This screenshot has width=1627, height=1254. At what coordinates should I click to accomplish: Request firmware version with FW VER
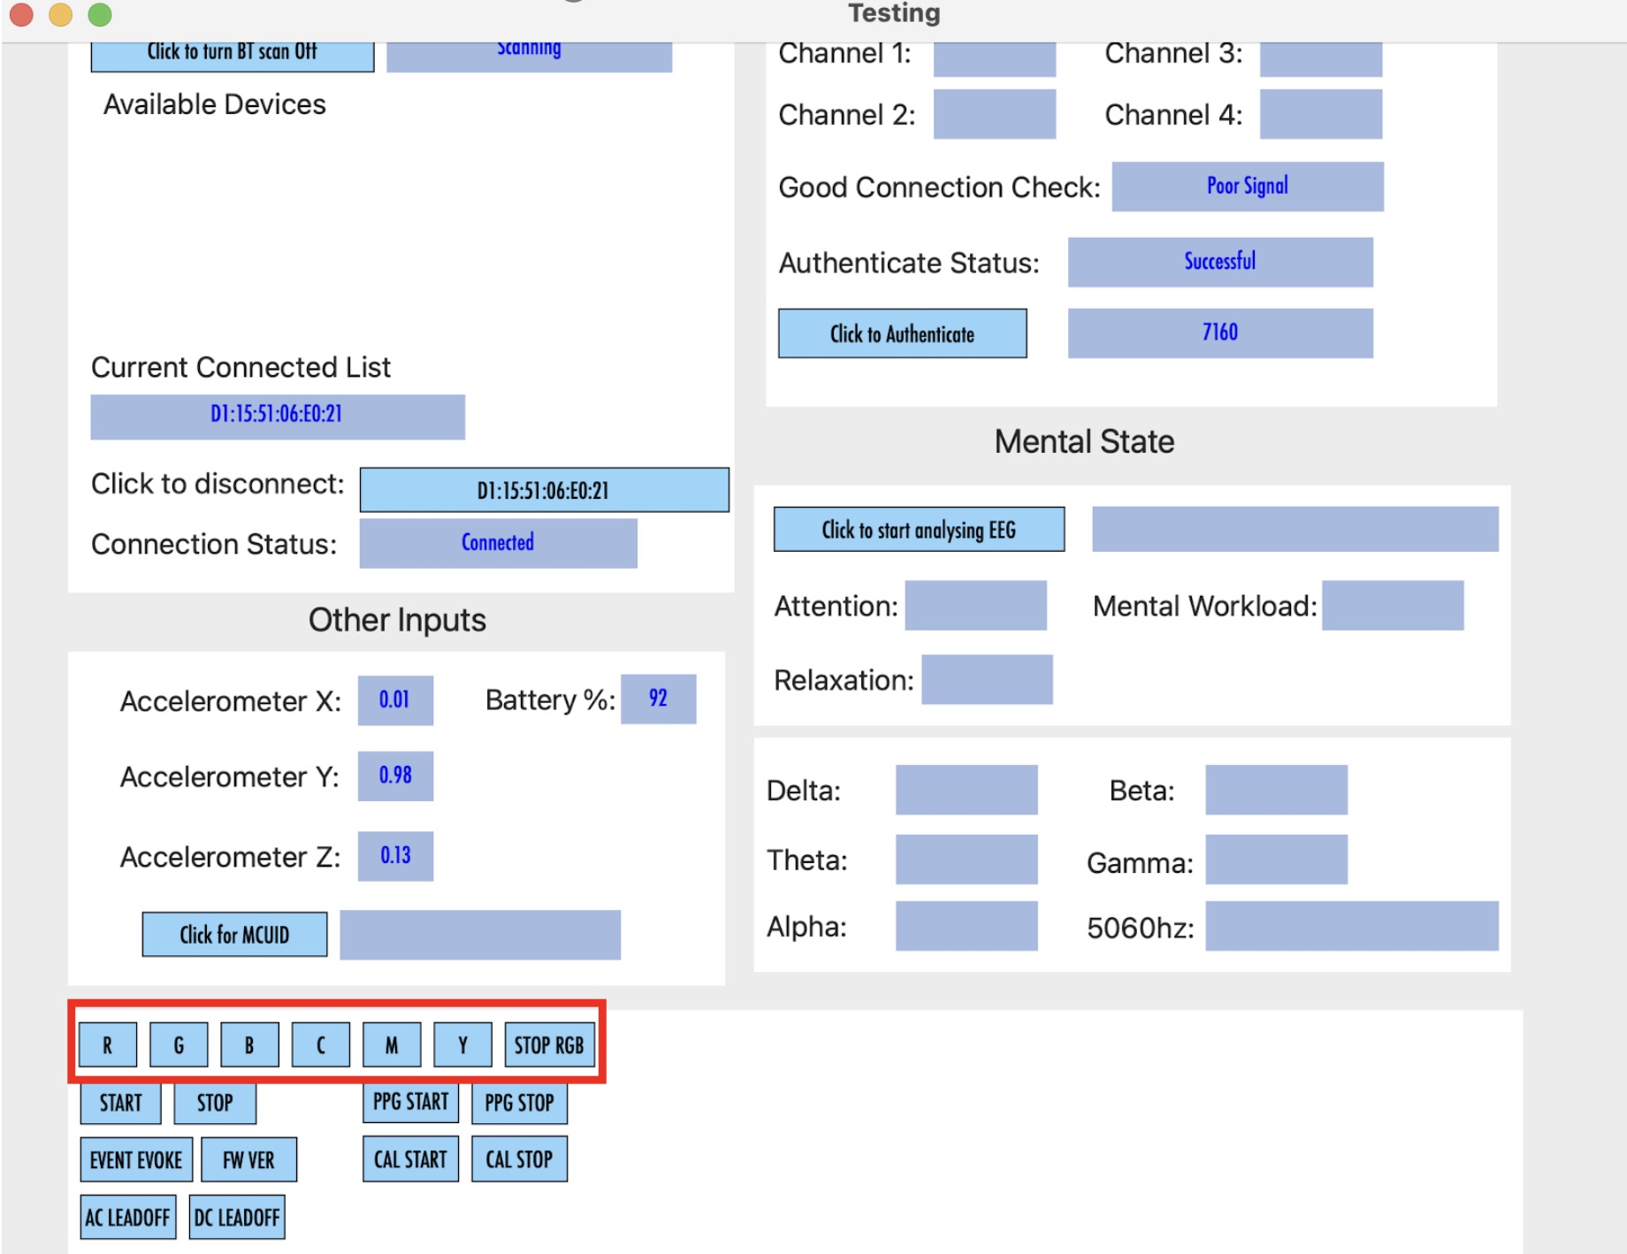tap(248, 1160)
